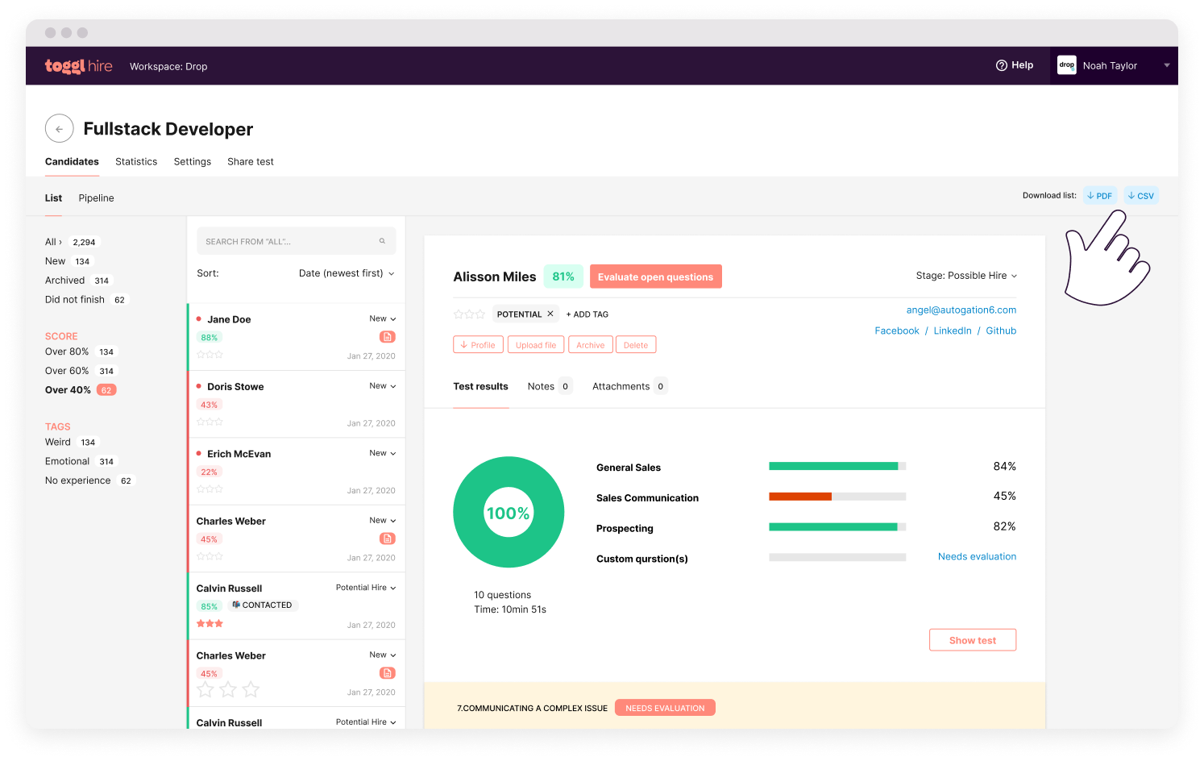The width and height of the screenshot is (1204, 761).
Task: Switch to Candidates tab
Action: [72, 161]
